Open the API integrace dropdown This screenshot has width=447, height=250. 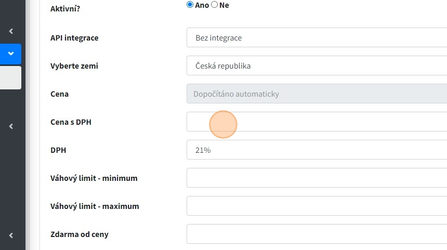317,38
